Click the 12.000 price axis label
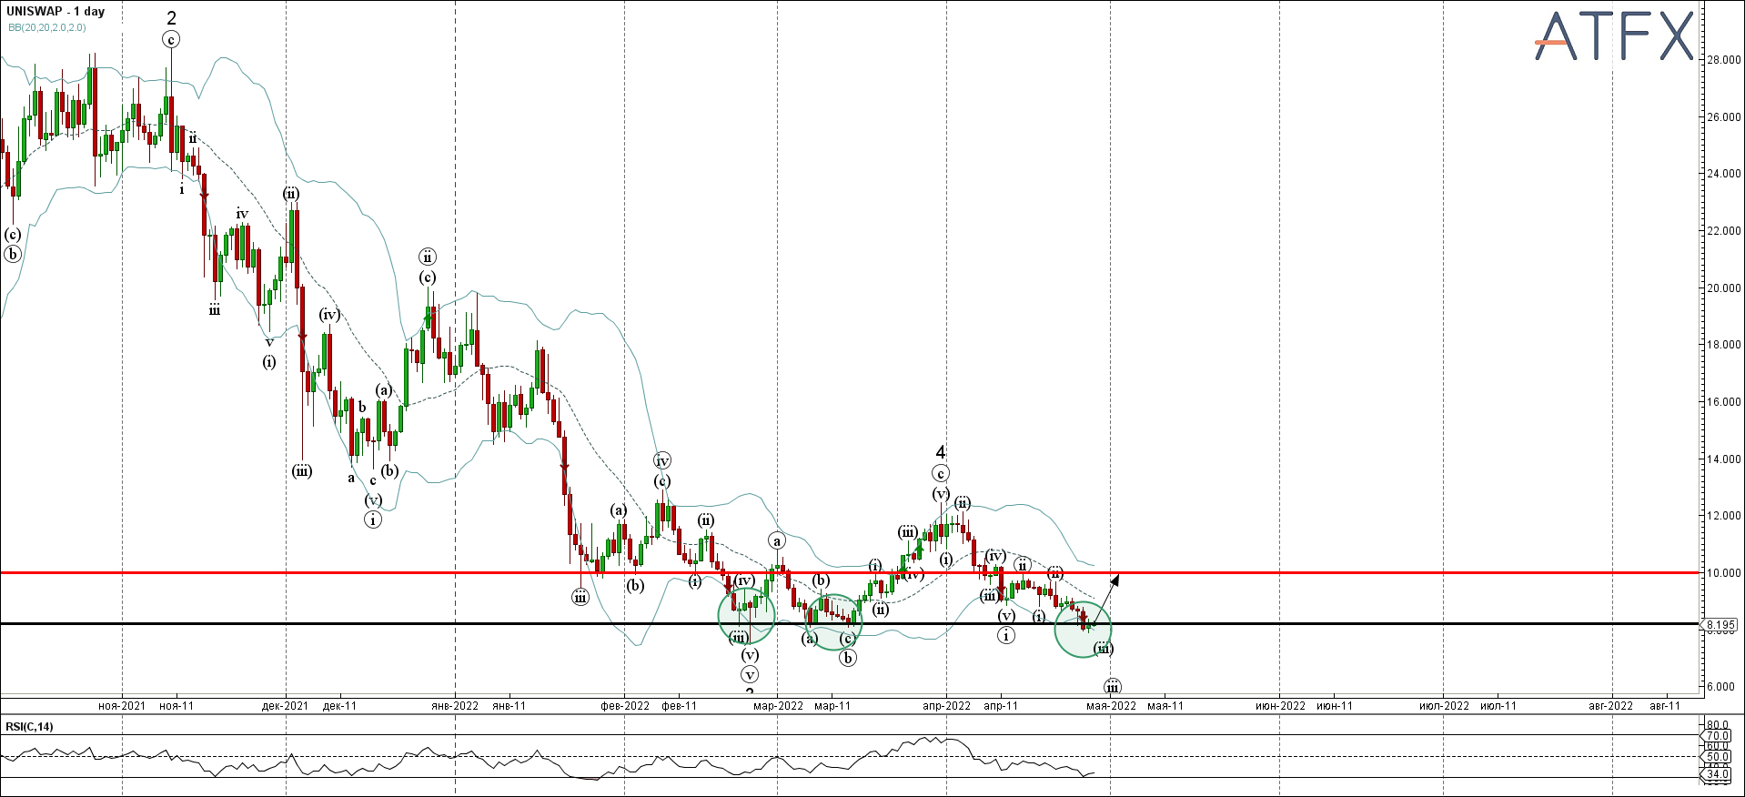Screen dimensions: 1745x797 [1724, 516]
